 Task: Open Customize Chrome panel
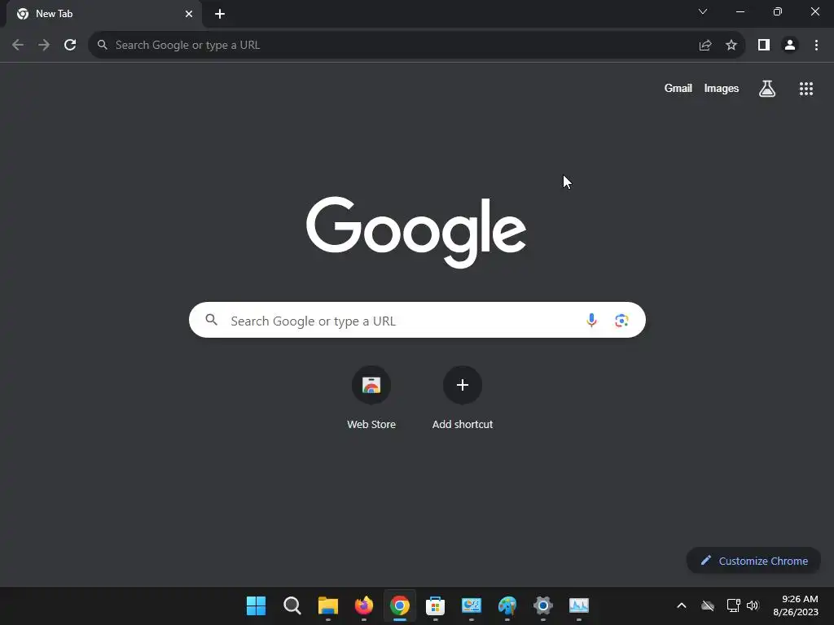tap(753, 561)
